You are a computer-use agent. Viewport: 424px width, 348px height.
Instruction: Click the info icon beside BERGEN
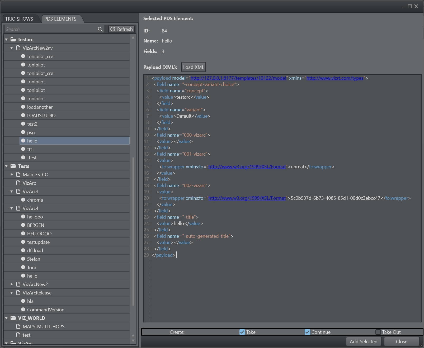(23, 225)
